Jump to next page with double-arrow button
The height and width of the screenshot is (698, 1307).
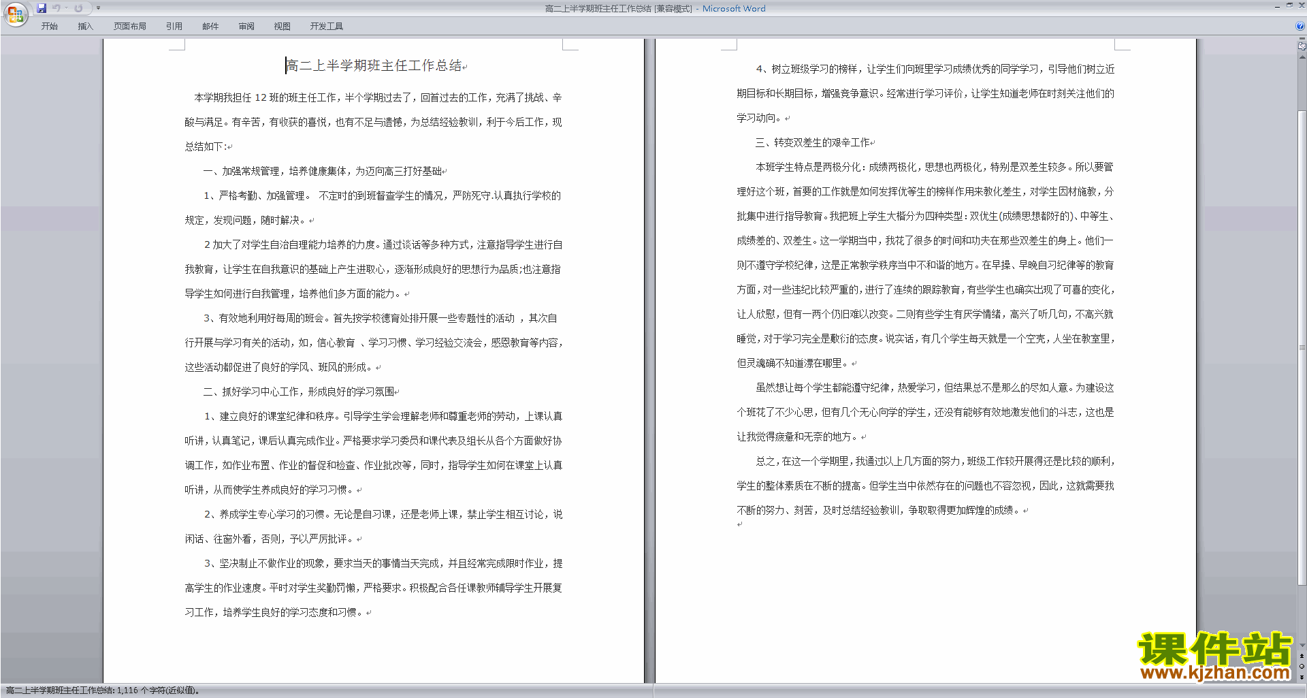click(x=1302, y=678)
